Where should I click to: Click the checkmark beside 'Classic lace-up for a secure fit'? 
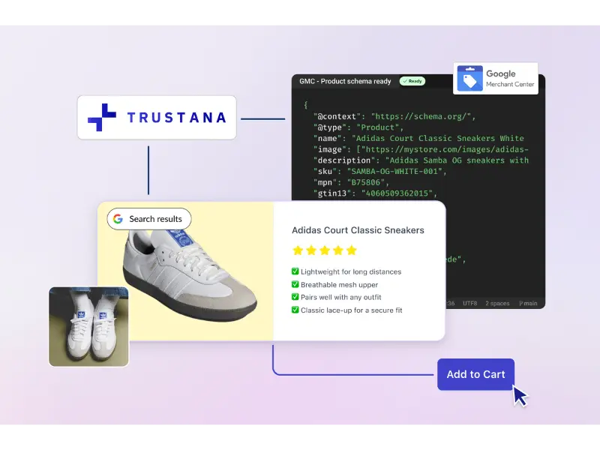coord(295,310)
